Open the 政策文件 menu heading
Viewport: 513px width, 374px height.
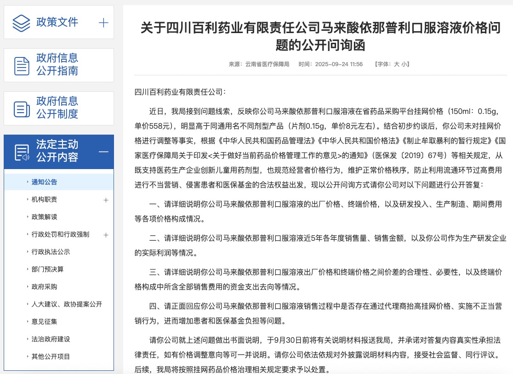click(x=57, y=22)
